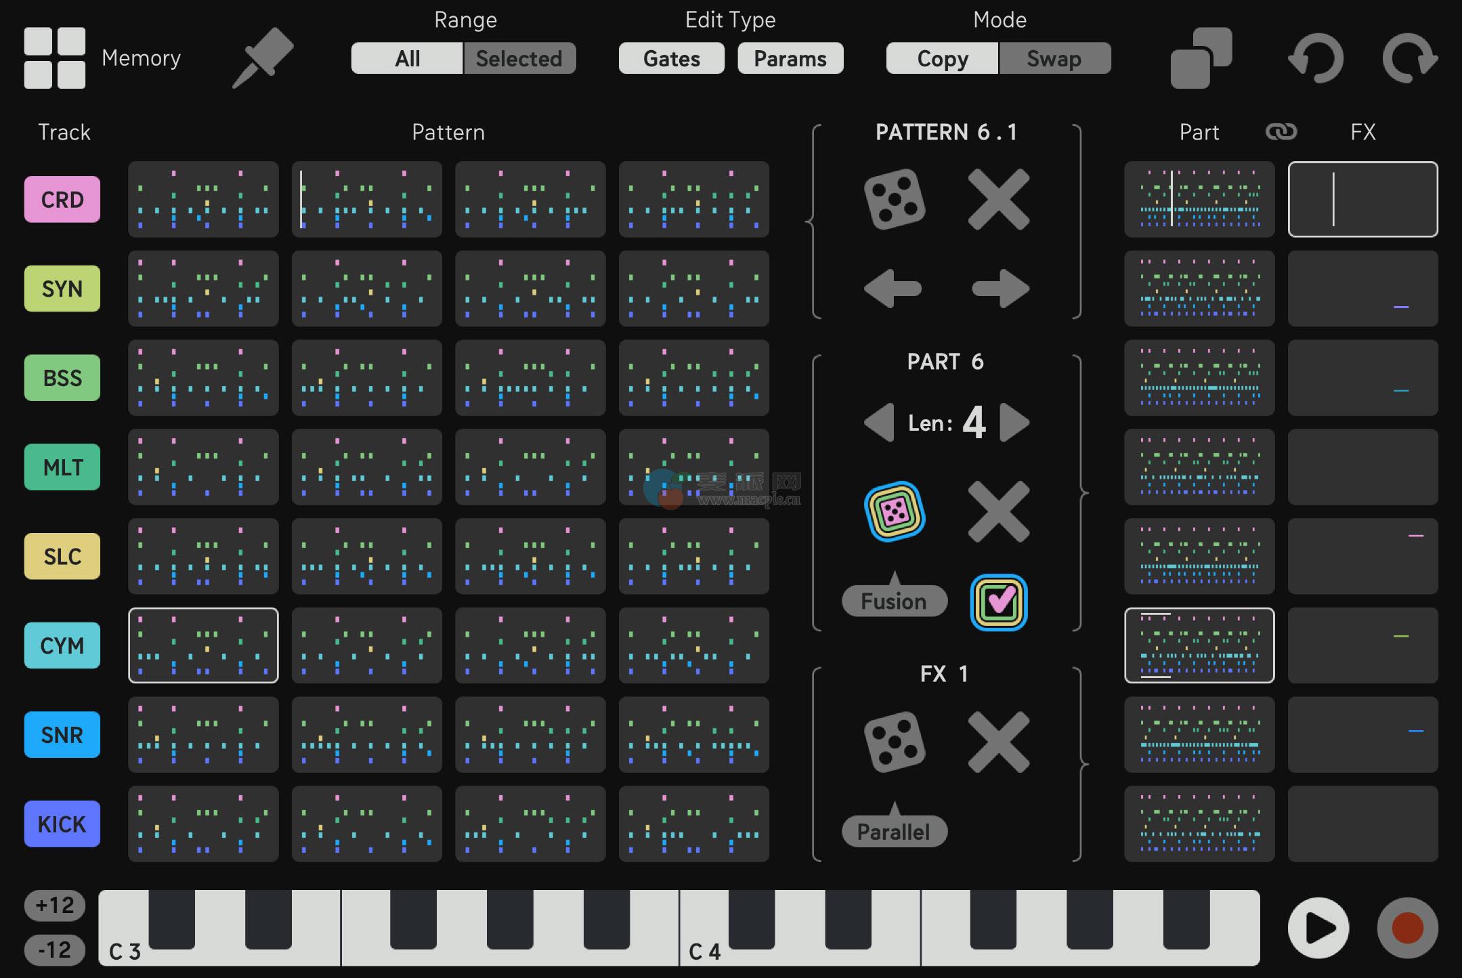Switch Range to Selected
Screen dimensions: 1462x978
[519, 59]
